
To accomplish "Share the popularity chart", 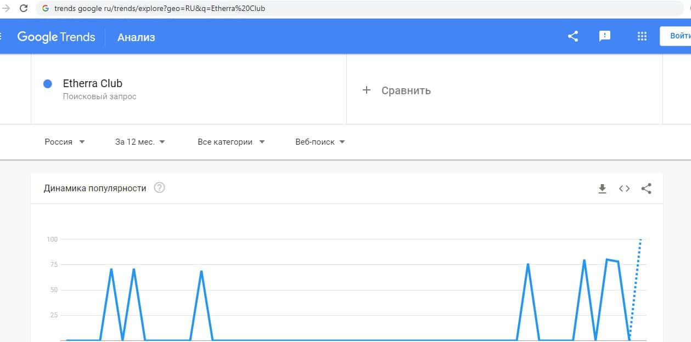I will [x=646, y=189].
